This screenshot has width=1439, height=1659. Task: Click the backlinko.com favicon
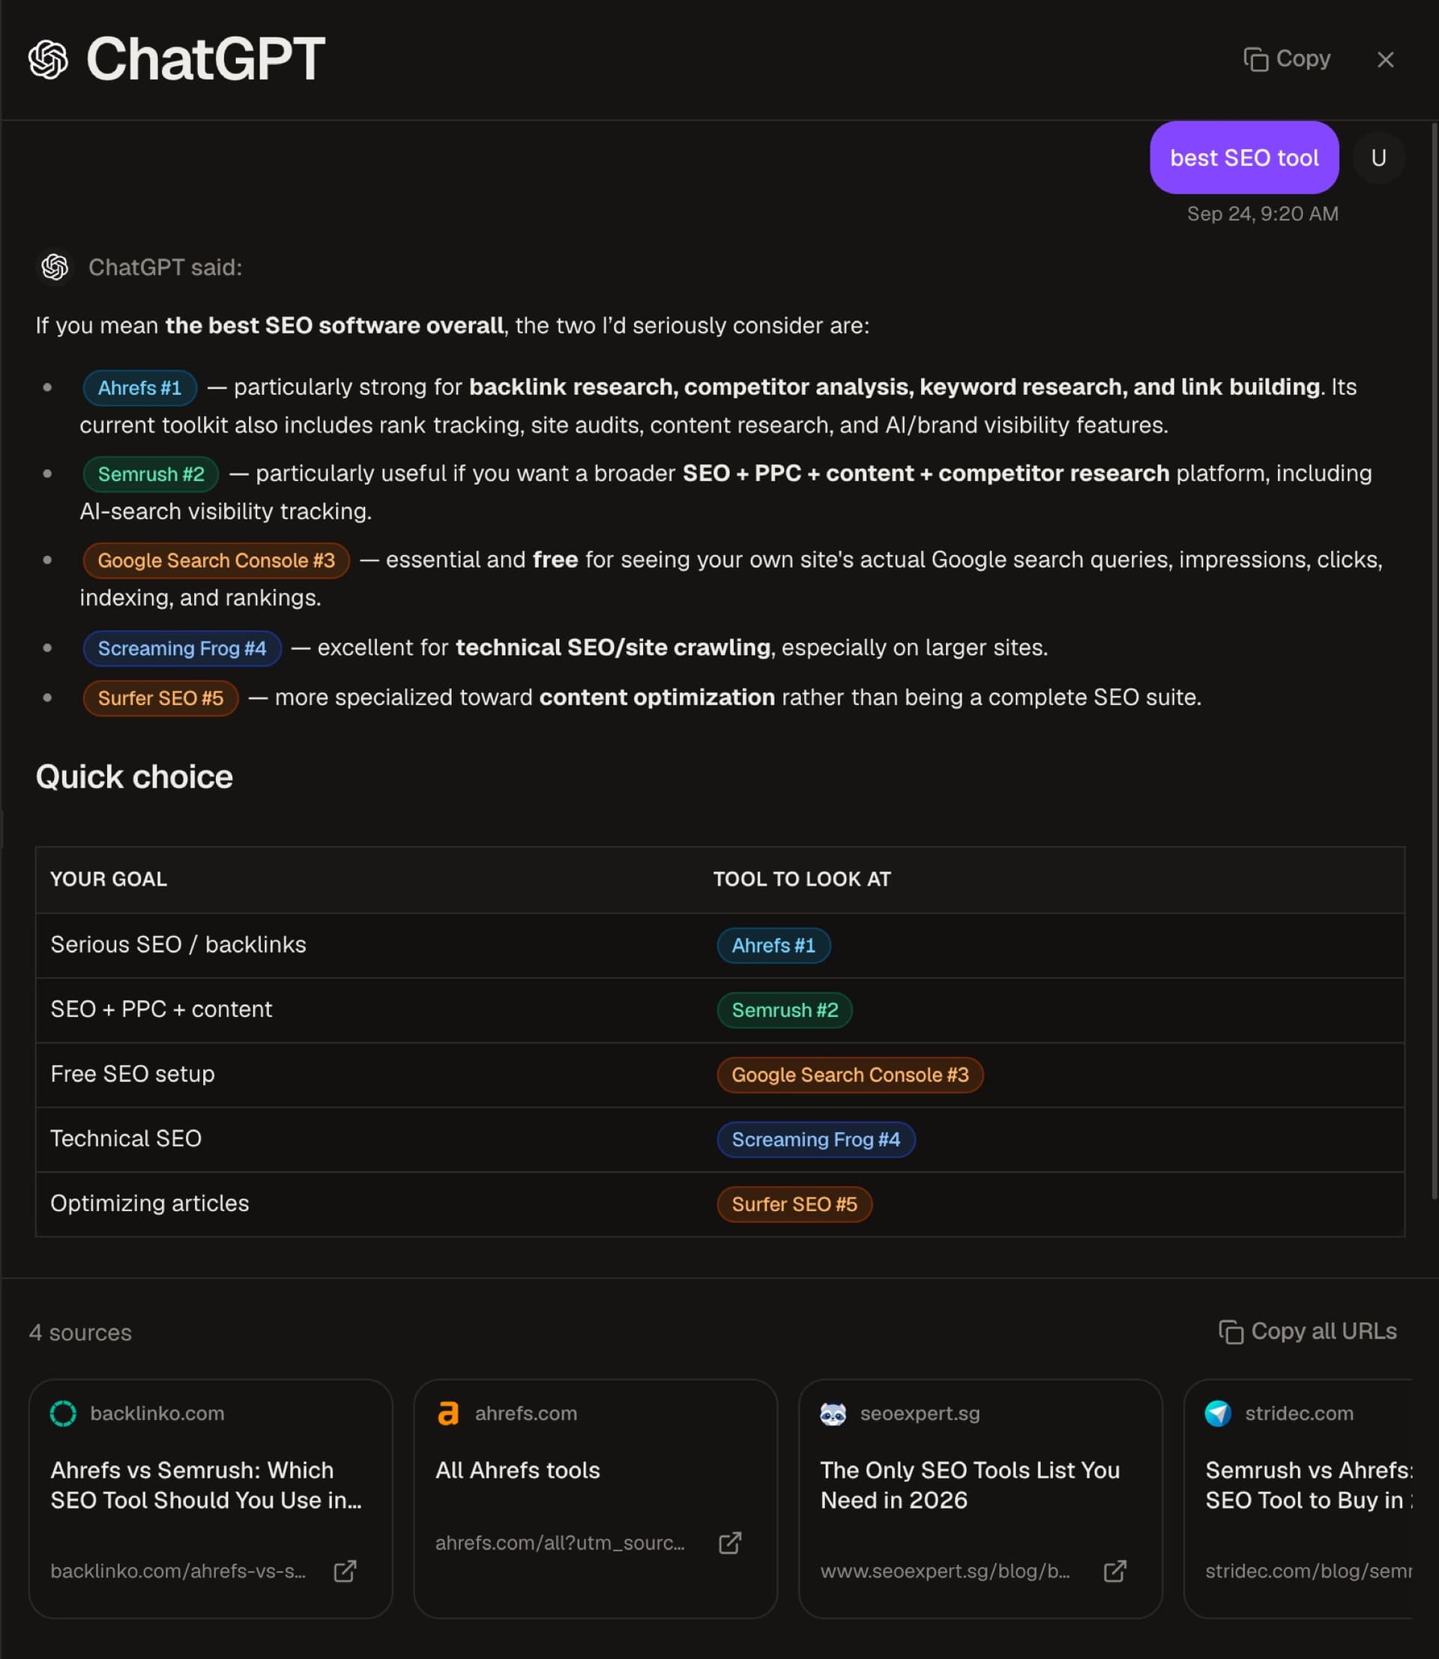[x=64, y=1413]
